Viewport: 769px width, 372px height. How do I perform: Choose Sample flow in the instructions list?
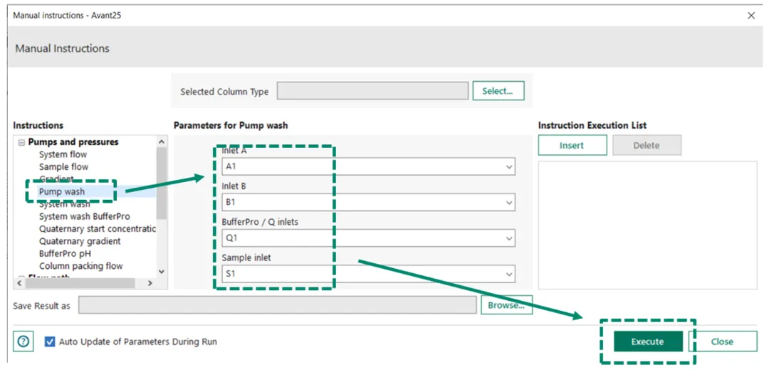click(63, 166)
